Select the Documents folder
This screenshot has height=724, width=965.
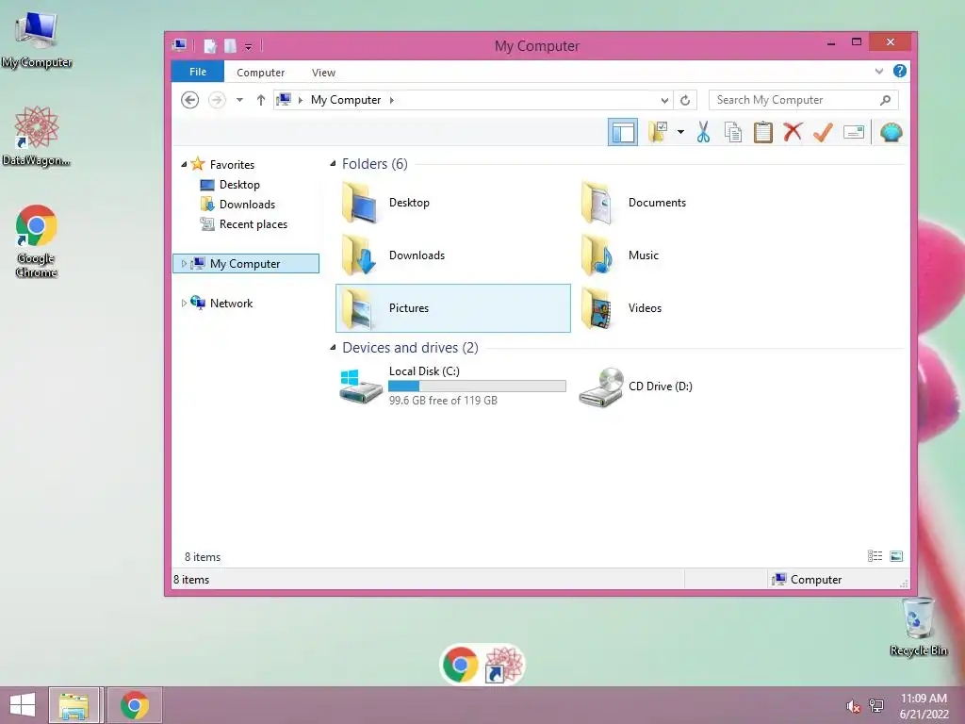point(693,203)
